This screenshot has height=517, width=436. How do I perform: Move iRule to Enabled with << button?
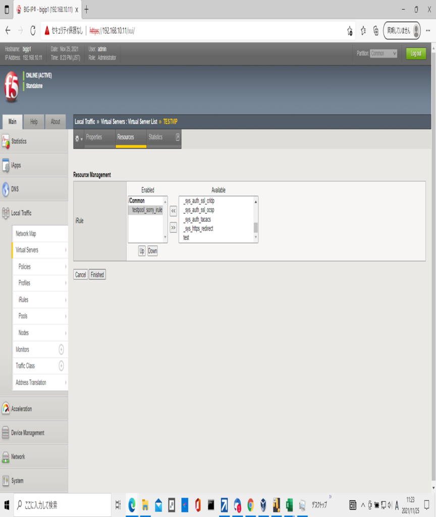[x=173, y=211]
